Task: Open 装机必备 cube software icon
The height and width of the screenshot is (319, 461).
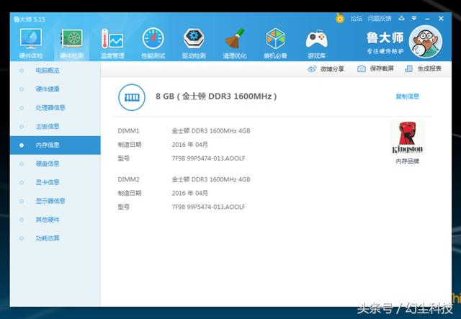Action: 275,43
